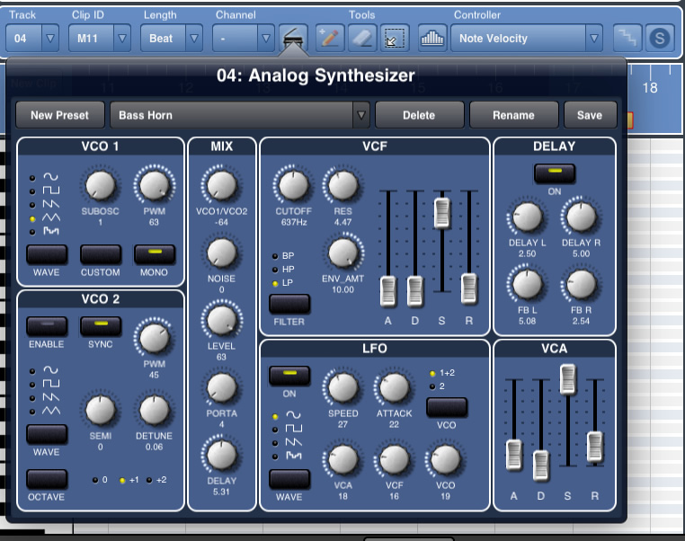685x541 pixels.
Task: Click the VCO1/VCO2 mix knob
Action: 221,185
